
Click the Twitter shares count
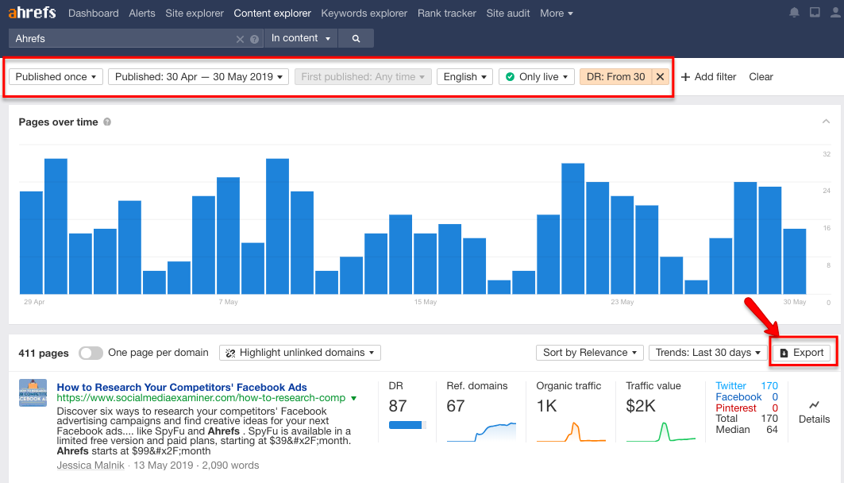769,386
